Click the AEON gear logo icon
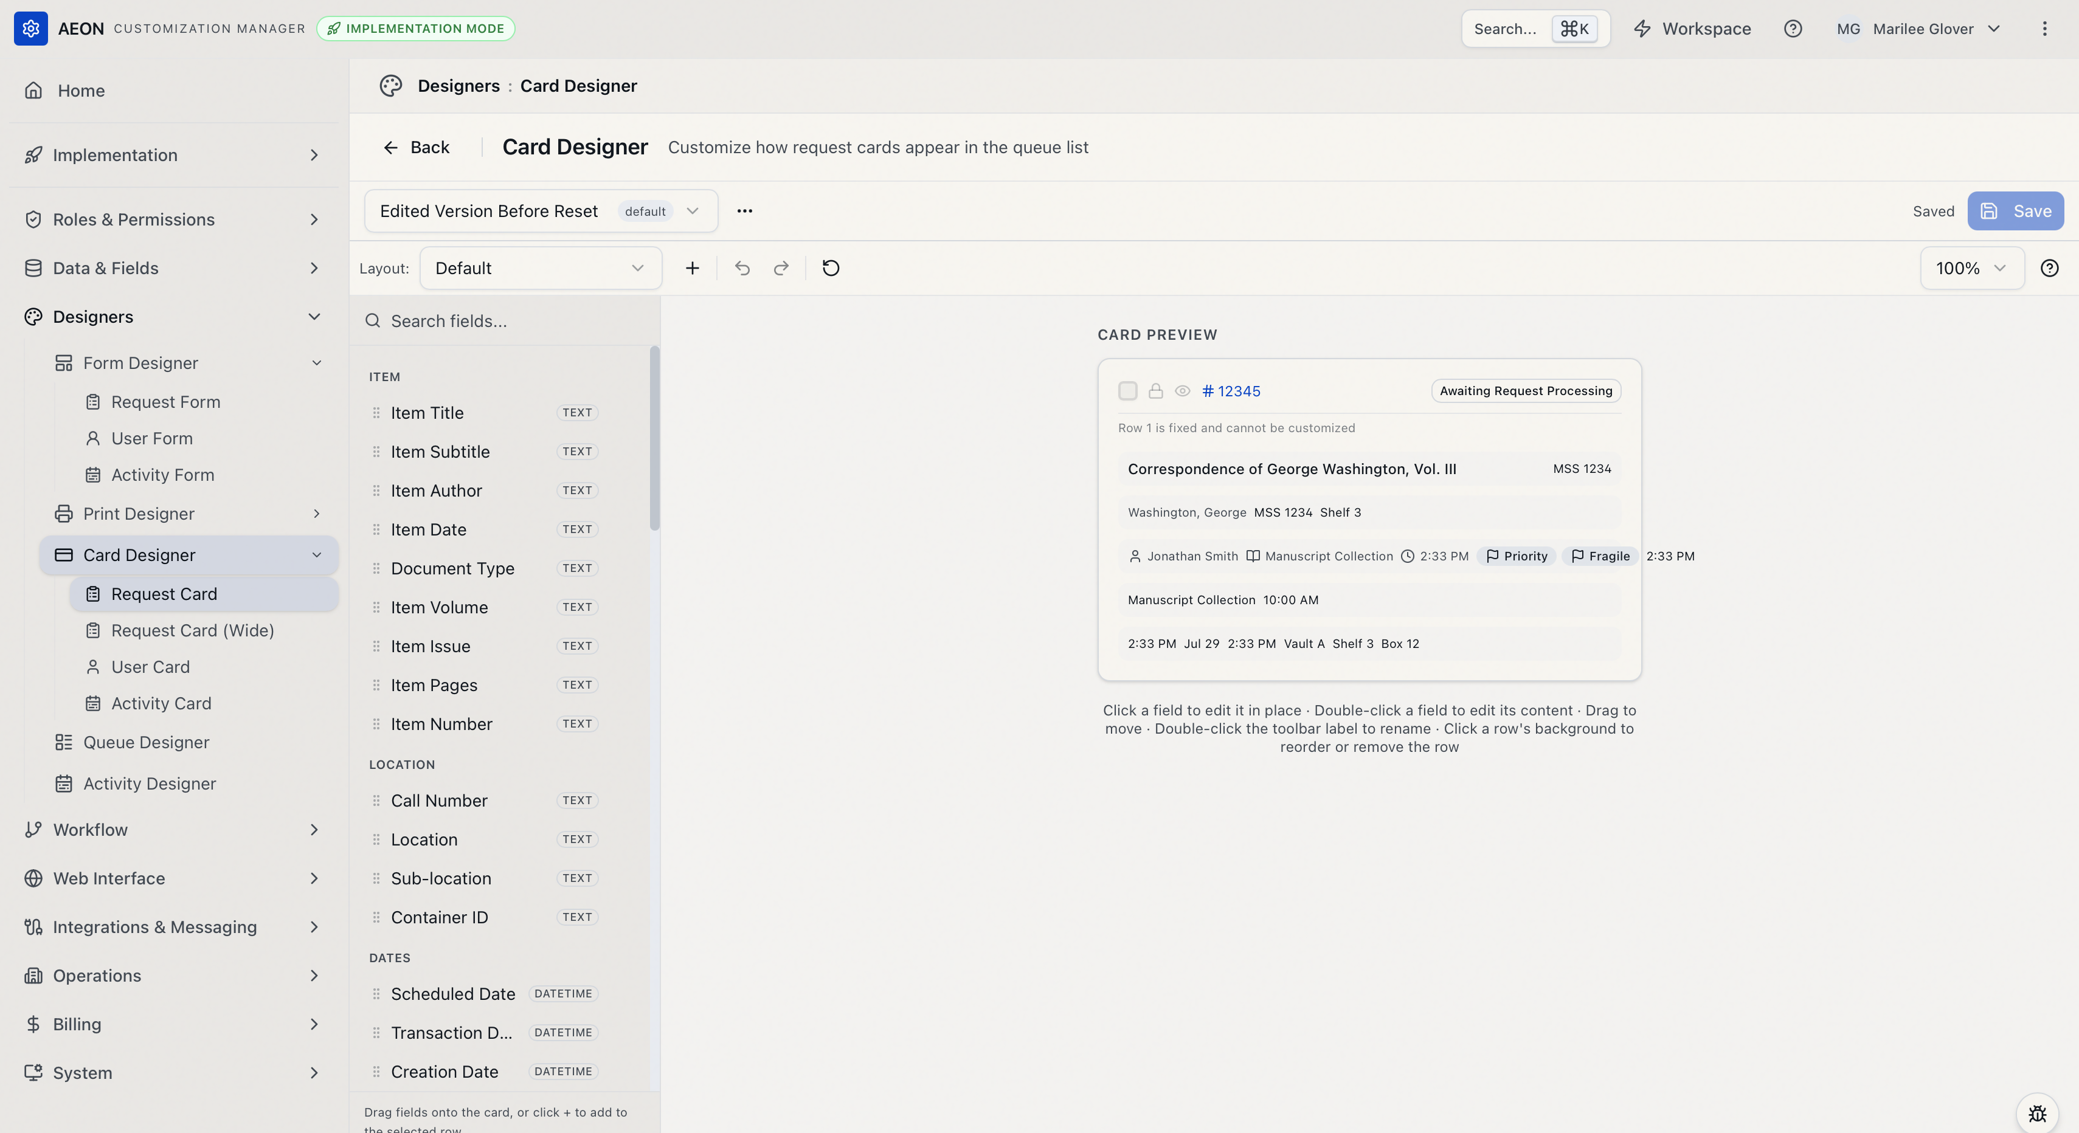The height and width of the screenshot is (1133, 2079). tap(30, 28)
